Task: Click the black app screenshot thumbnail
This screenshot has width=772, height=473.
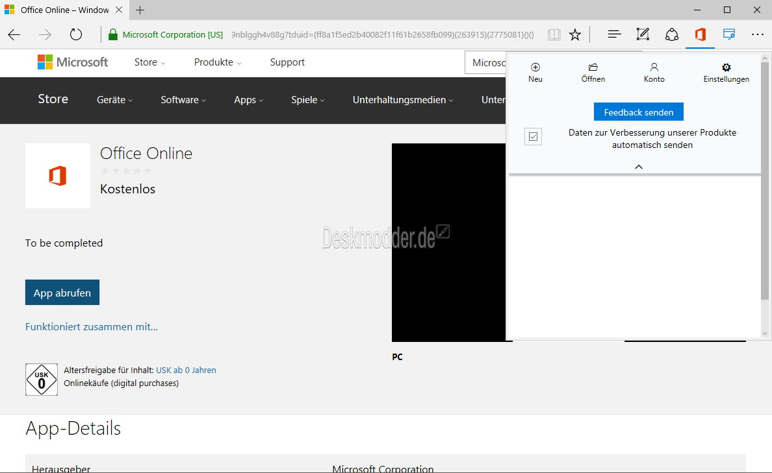Action: pos(448,243)
